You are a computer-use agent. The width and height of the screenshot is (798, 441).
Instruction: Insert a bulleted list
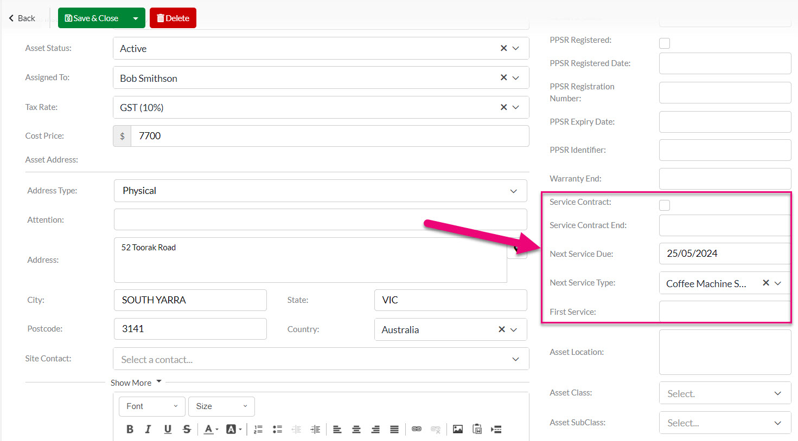pos(277,429)
